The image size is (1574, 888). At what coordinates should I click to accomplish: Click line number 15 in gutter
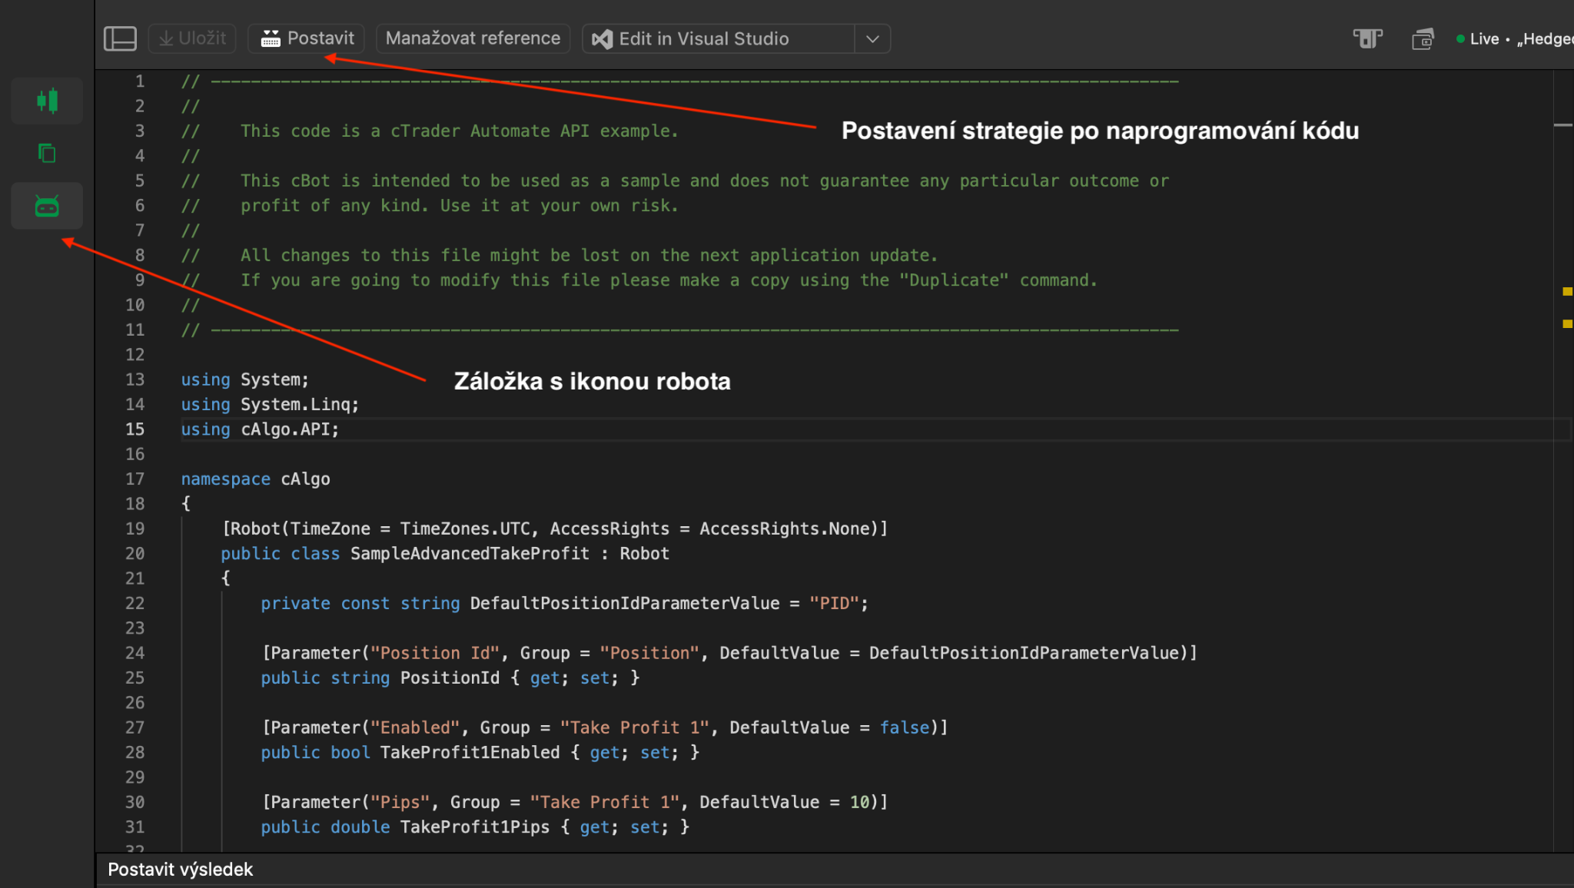click(x=134, y=429)
